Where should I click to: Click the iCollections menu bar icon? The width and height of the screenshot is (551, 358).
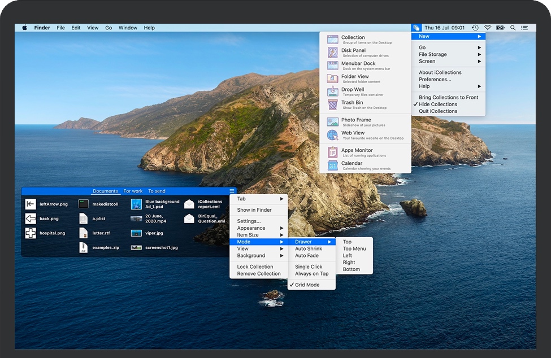click(416, 27)
